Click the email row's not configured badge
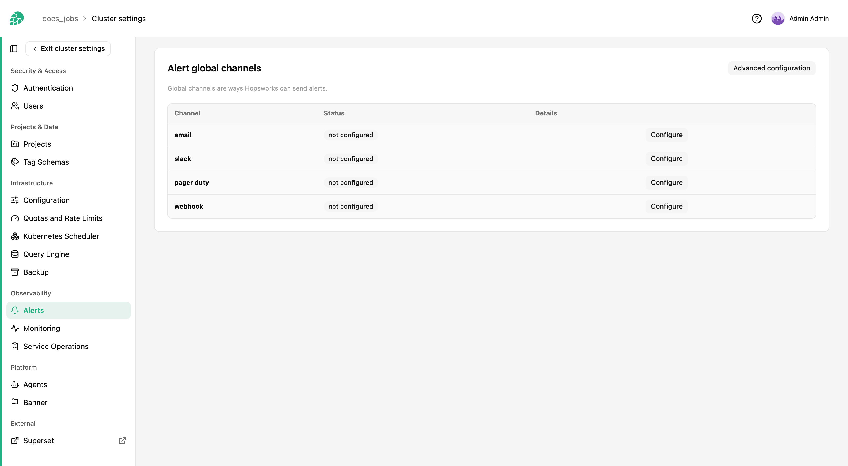The height and width of the screenshot is (466, 848). (351, 135)
